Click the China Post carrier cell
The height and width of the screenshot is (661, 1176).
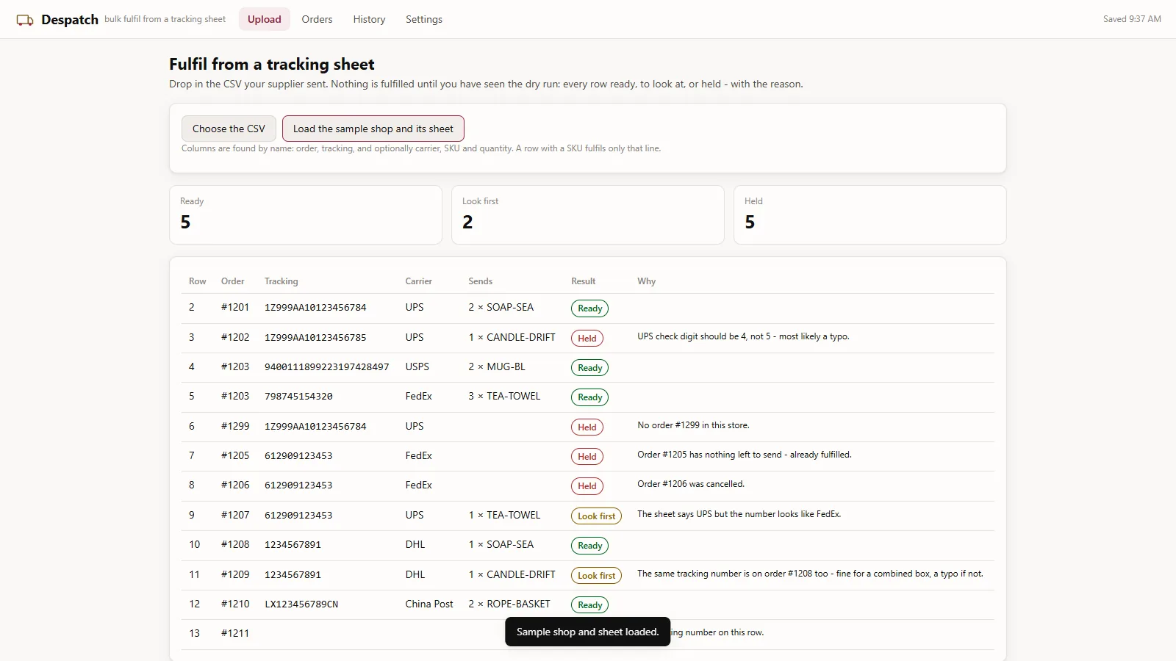(x=429, y=604)
